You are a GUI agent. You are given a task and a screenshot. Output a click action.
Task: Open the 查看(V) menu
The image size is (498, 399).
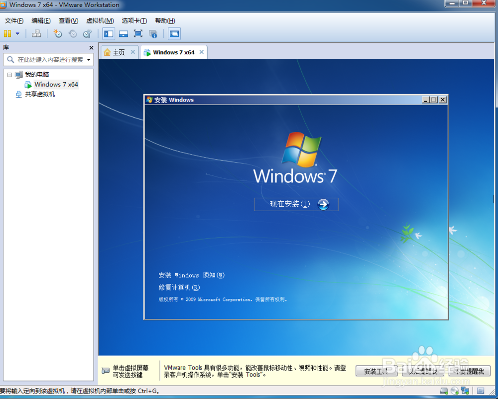pos(68,21)
